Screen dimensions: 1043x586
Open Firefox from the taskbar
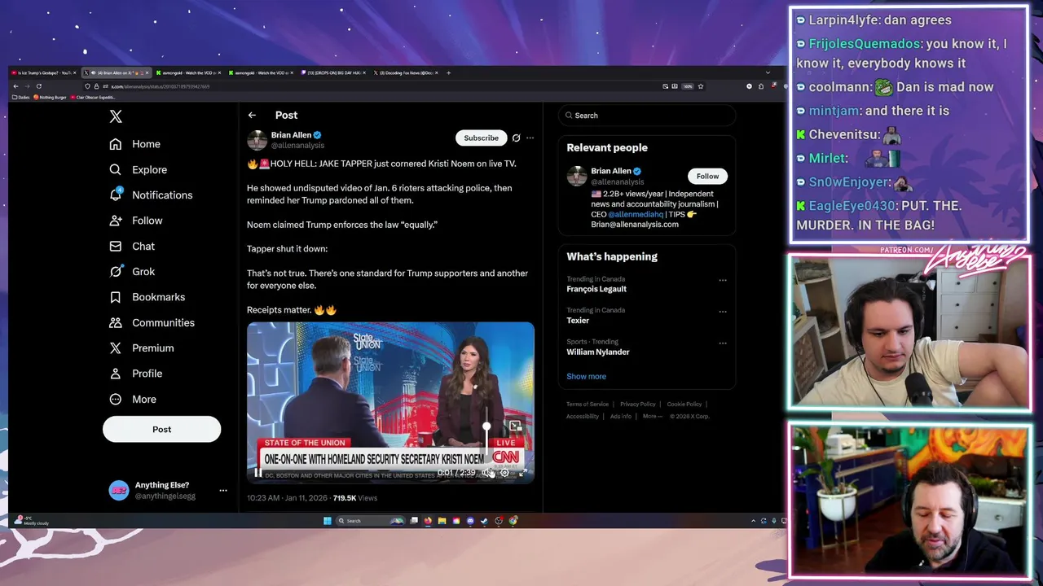(428, 521)
